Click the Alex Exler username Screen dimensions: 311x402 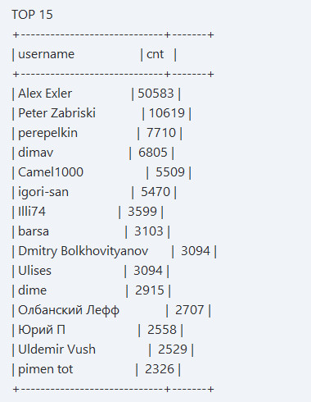coord(45,94)
